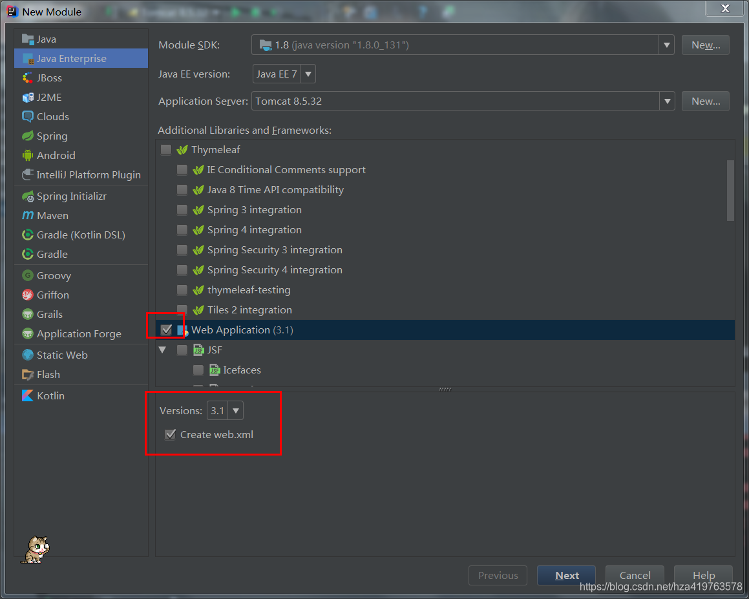Click the Thymeleaf leaf icon

point(182,150)
